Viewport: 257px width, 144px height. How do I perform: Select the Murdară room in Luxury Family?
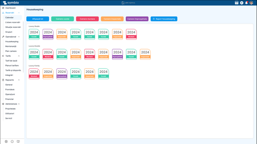34,74
